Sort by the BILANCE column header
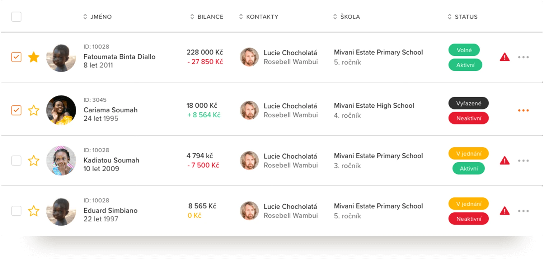 207,17
